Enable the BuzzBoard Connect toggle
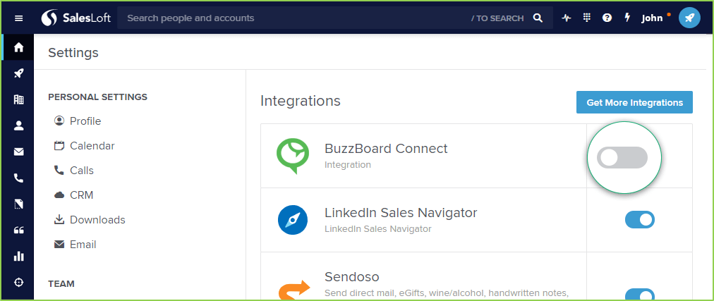 coord(622,157)
